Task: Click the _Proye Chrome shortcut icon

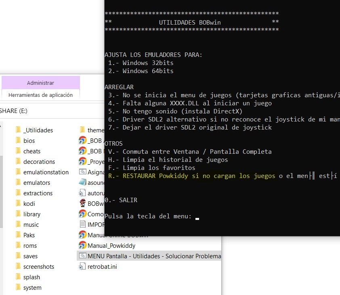Action: coord(83,161)
